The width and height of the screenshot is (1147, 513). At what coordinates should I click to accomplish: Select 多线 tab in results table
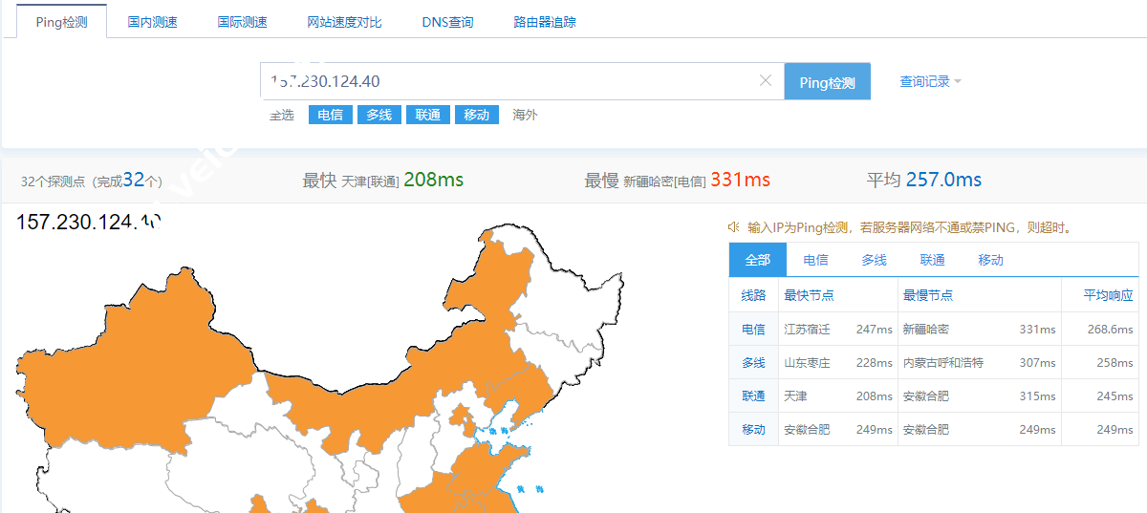click(875, 260)
